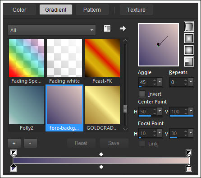201x178 pixels.
Task: Click the Angle spinner increase arrow
Action: 155,80
